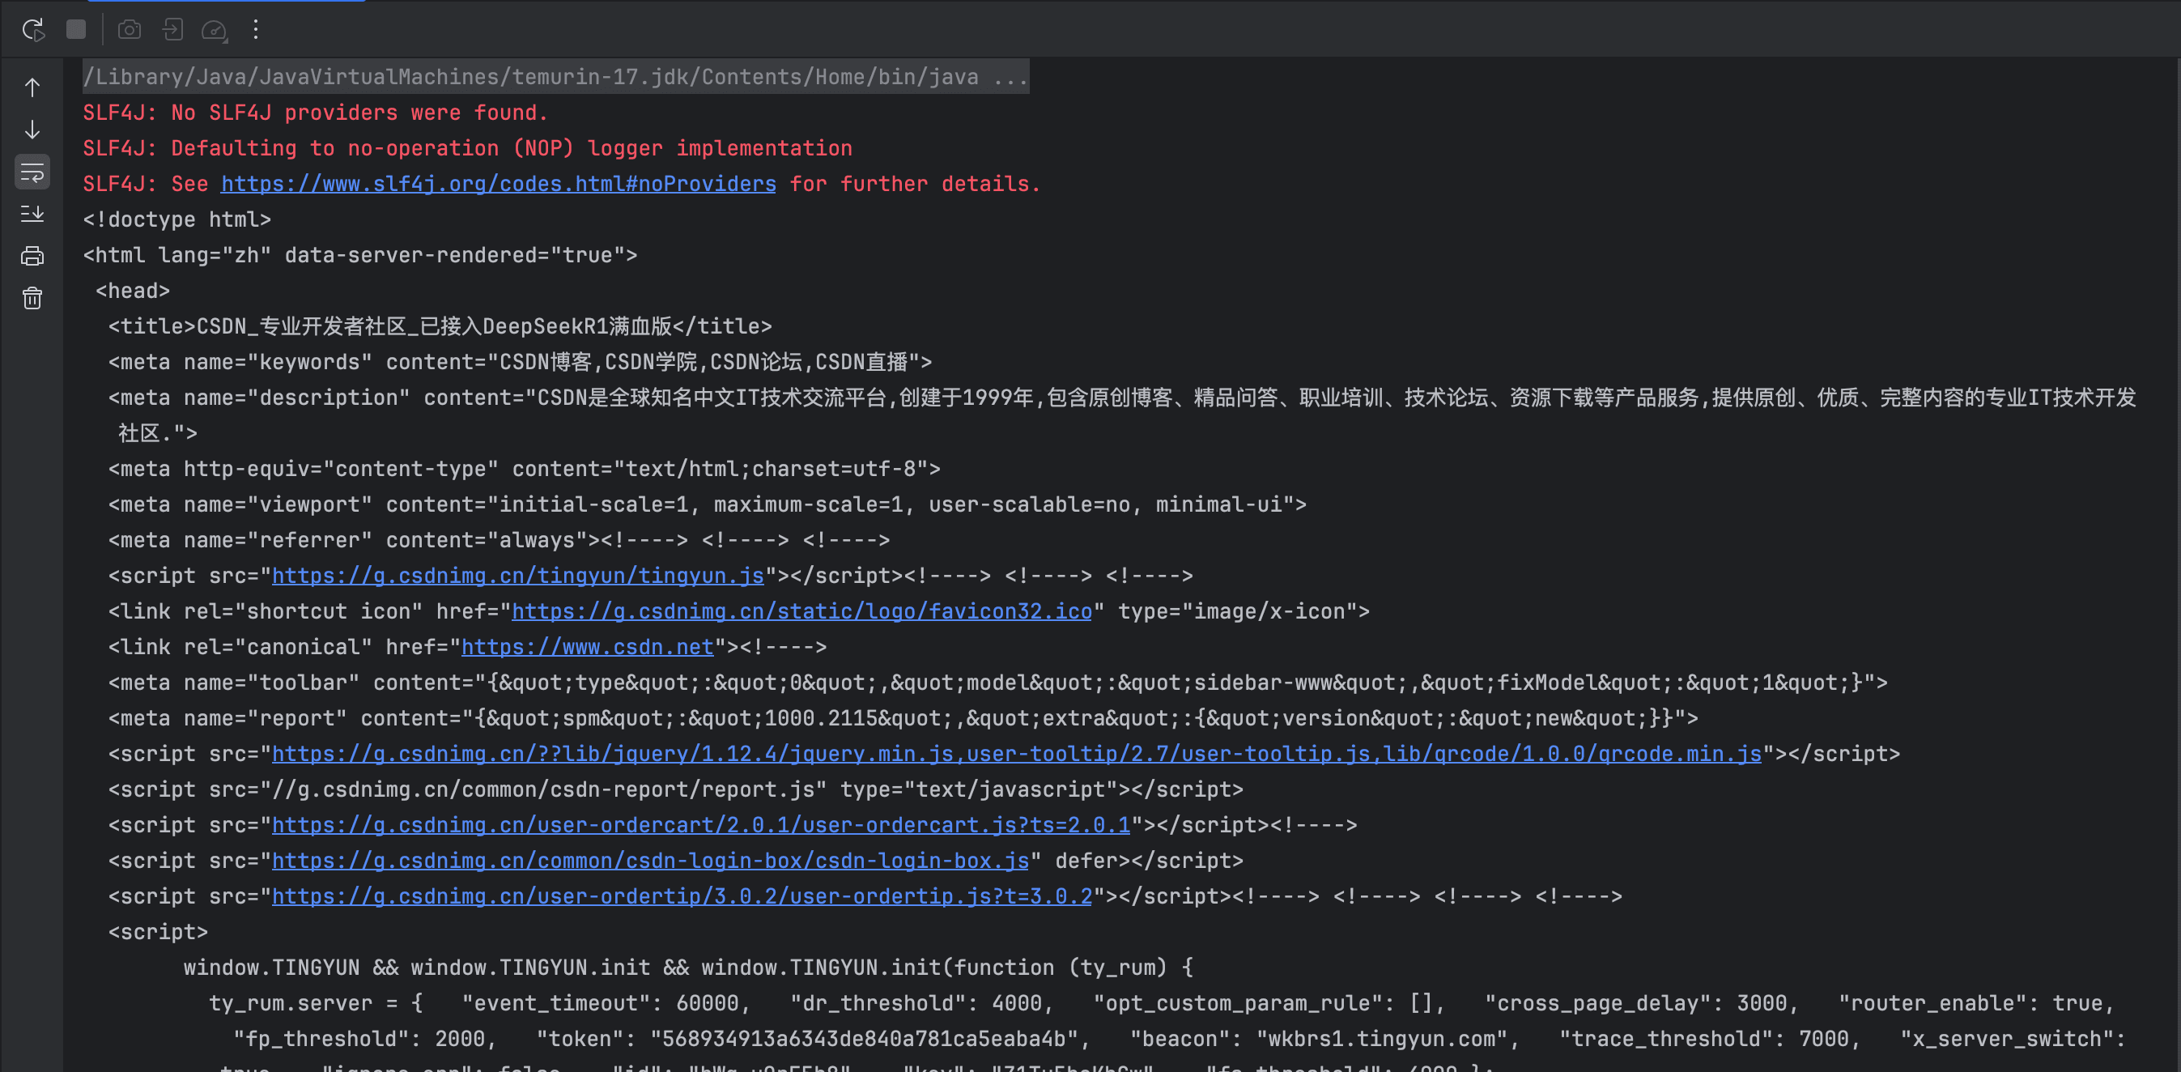The height and width of the screenshot is (1072, 2181).
Task: Open the user-ordercart.js link
Action: [700, 825]
